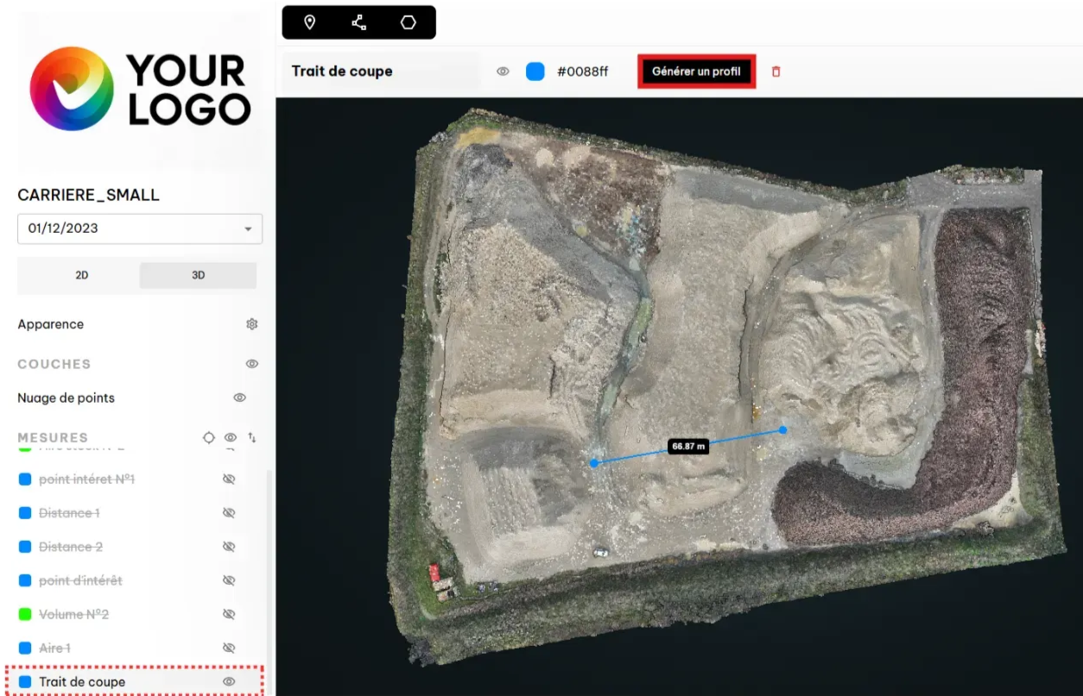Hide Trait de coupe in the measures list

[229, 681]
